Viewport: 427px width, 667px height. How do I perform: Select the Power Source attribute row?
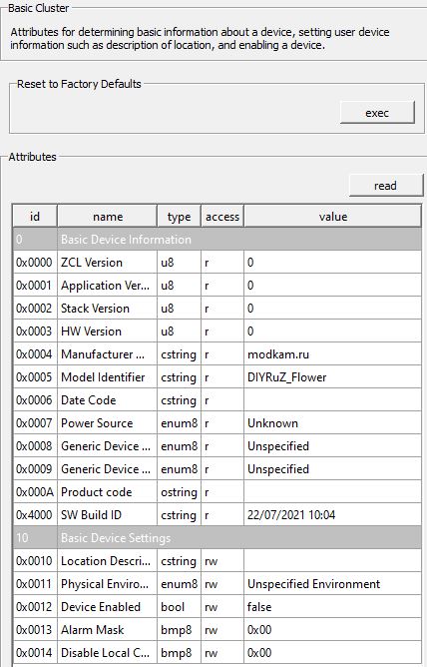click(217, 423)
